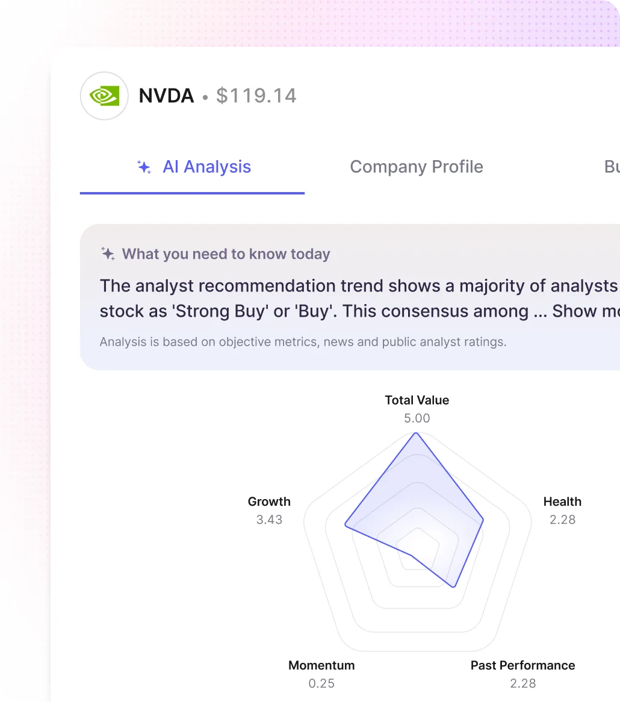Select the Momentum metric label
Image resolution: width=620 pixels, height=702 pixels.
click(321, 665)
